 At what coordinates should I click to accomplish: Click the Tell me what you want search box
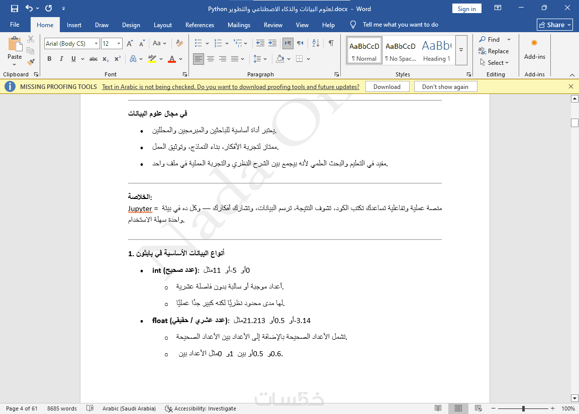coord(400,25)
